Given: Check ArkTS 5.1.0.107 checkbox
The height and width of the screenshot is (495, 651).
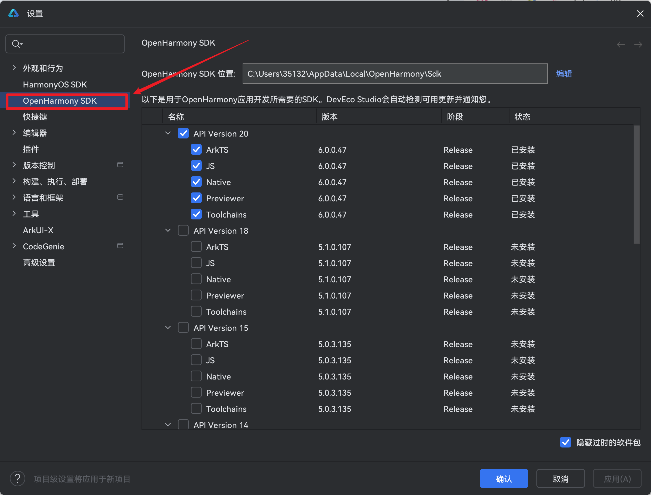Looking at the screenshot, I should pos(196,247).
